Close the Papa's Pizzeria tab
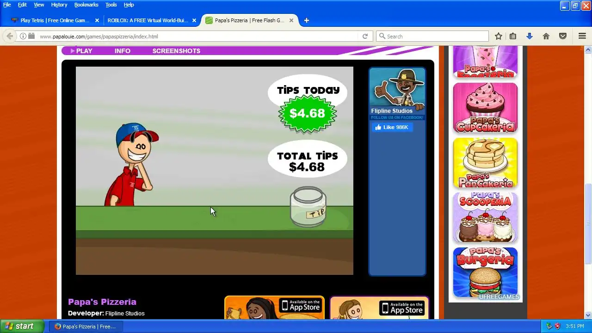The image size is (592, 333). 291,20
